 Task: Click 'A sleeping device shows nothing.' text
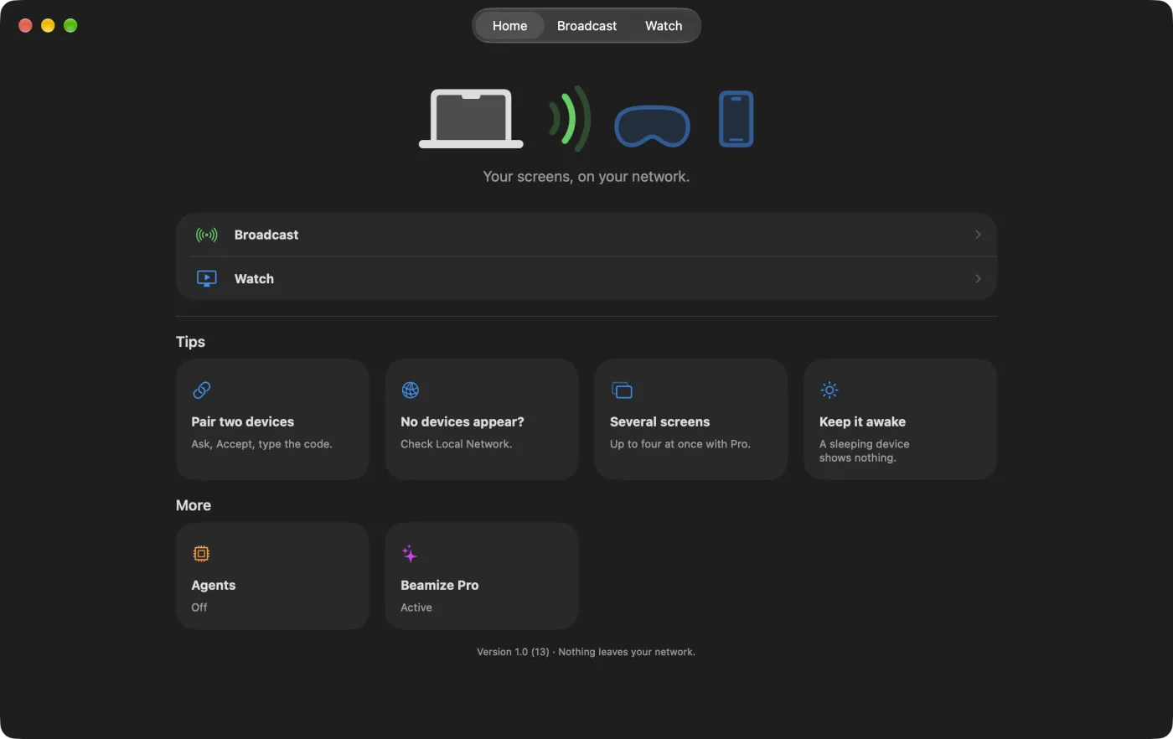tap(865, 451)
